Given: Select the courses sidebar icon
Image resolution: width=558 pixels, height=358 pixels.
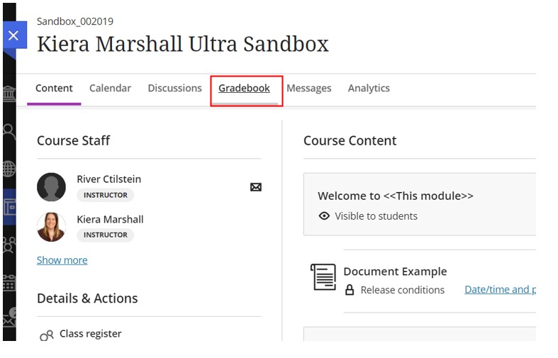Looking at the screenshot, I should pos(9,207).
